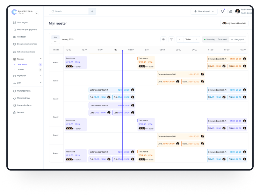Click the Today button

tap(188, 39)
